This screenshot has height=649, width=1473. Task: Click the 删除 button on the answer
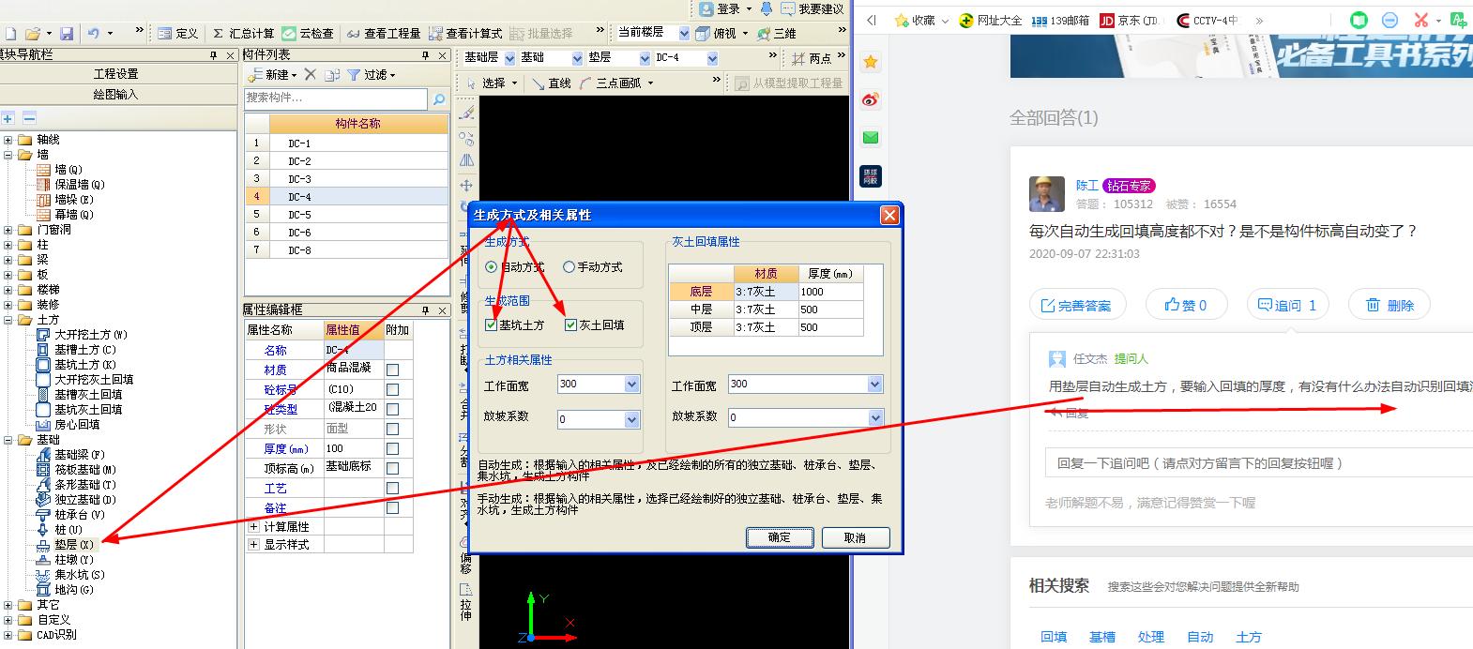(1389, 305)
